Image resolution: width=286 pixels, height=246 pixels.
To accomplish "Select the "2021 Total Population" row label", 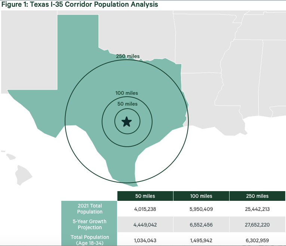I will 89,209.
